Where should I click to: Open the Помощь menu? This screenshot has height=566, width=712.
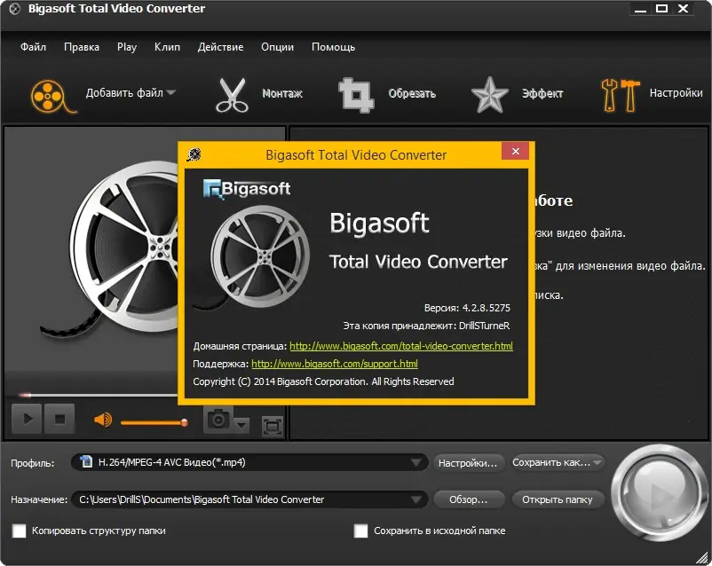click(x=333, y=47)
